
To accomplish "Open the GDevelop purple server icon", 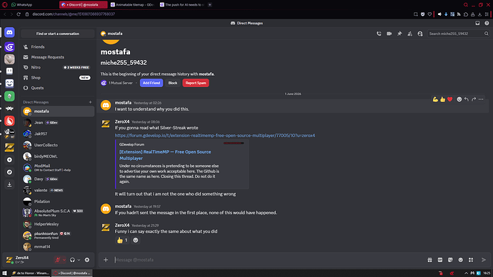I will pos(9,47).
